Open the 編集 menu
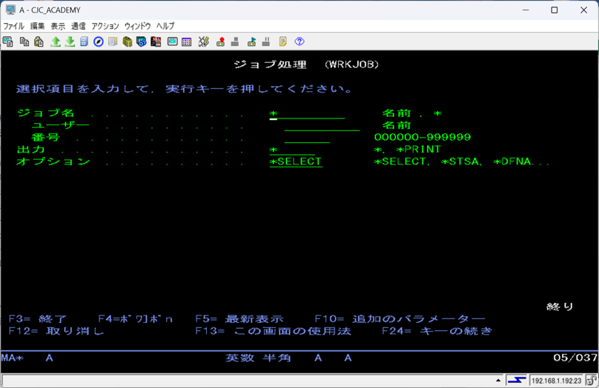Image resolution: width=599 pixels, height=388 pixels. 37,26
